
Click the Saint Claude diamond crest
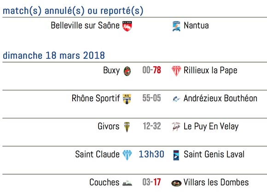pyautogui.click(x=127, y=155)
